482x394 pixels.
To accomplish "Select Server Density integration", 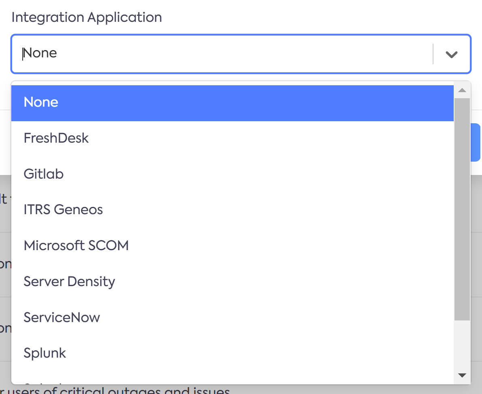I will [233, 282].
